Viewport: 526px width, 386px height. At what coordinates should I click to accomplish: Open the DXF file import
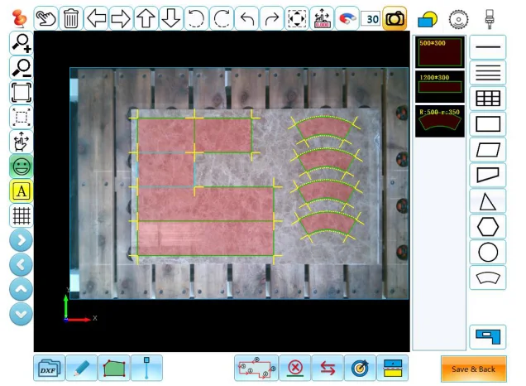pos(49,368)
